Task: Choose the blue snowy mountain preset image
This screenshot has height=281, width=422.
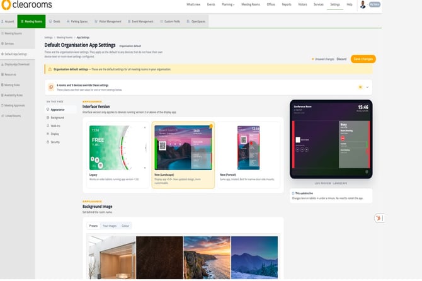Action: 254,258
